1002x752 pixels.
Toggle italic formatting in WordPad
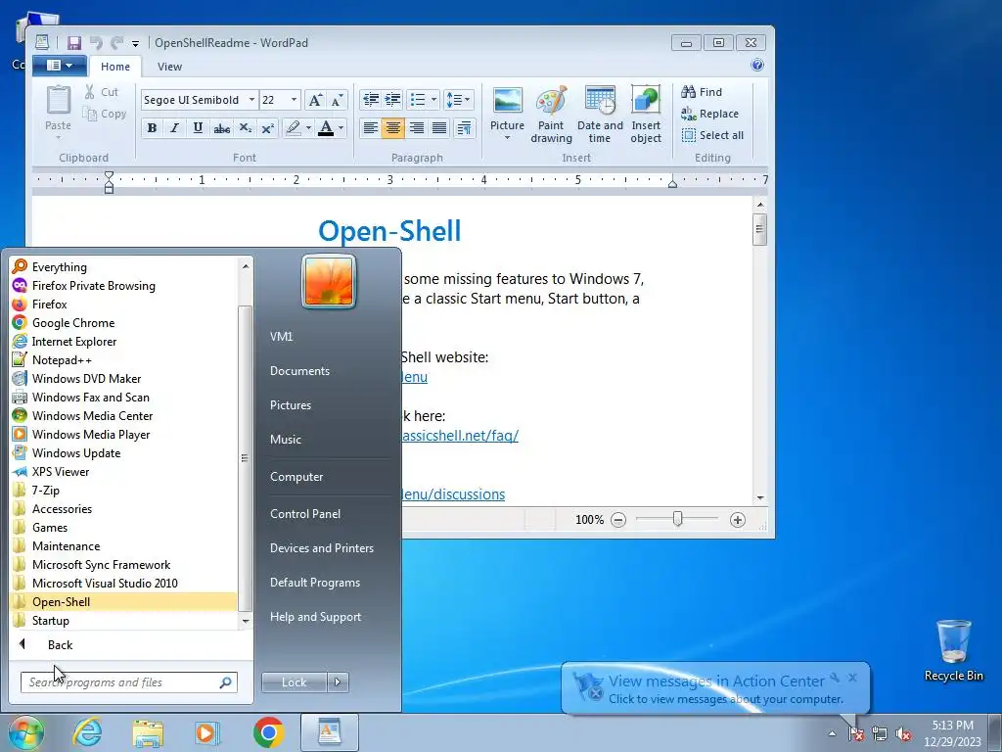[174, 128]
